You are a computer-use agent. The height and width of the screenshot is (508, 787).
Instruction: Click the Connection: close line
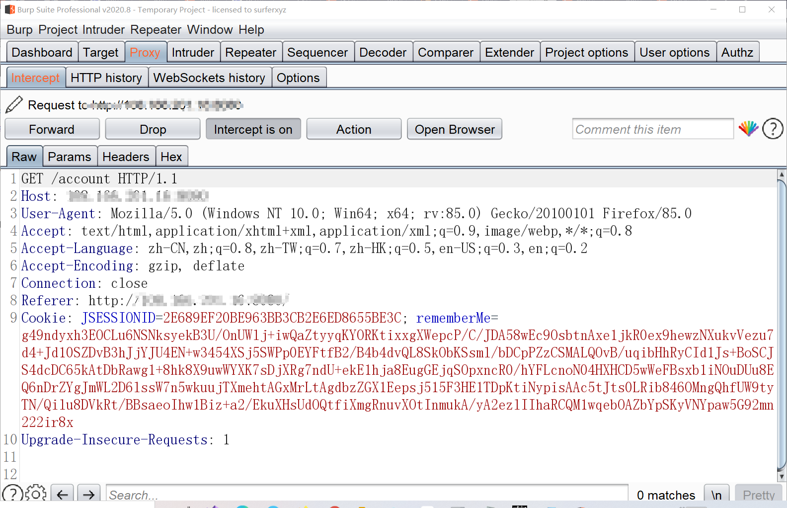tap(84, 283)
